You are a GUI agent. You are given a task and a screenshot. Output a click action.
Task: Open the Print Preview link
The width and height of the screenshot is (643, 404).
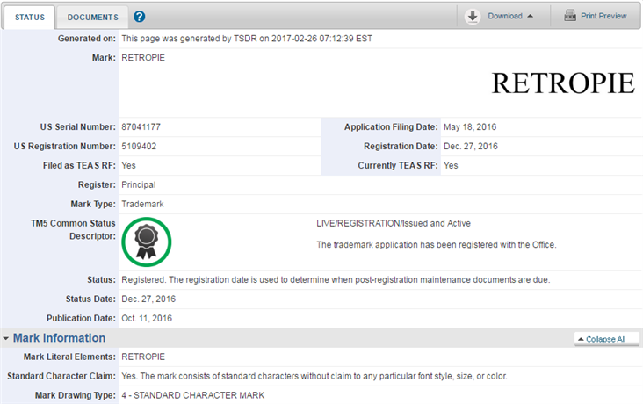tap(603, 16)
